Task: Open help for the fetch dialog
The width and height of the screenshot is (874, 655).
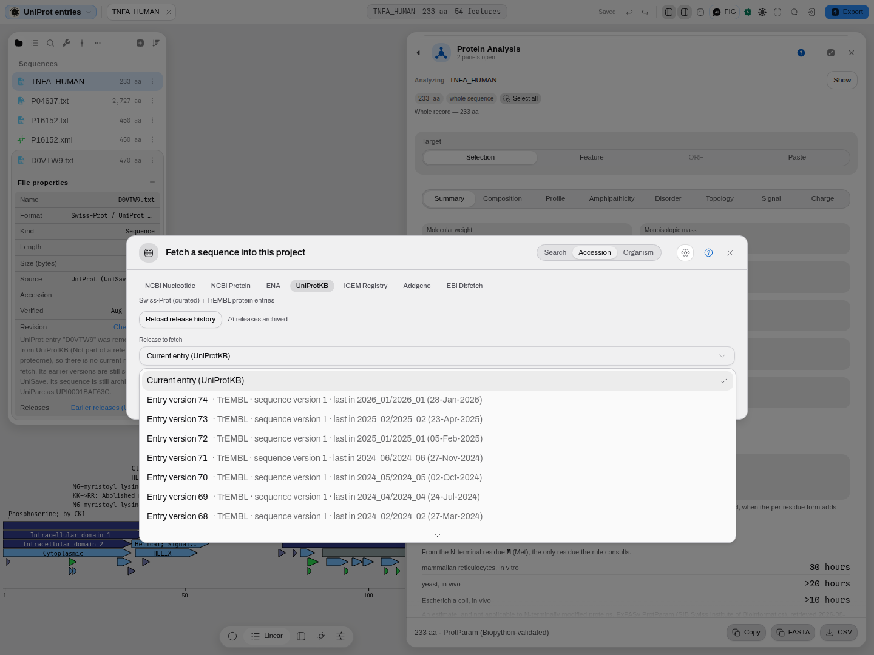Action: [708, 253]
